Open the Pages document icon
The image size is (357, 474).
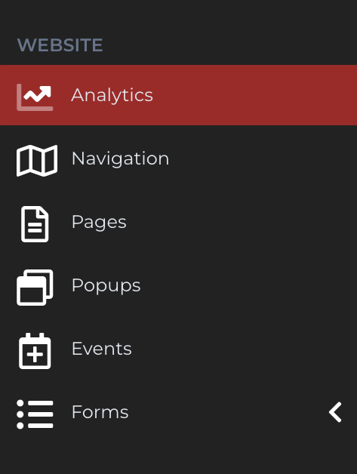coord(35,224)
